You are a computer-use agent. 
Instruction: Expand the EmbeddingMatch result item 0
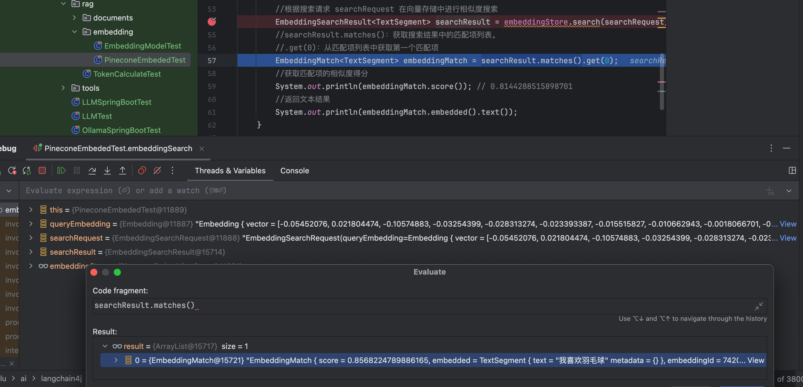[116, 360]
